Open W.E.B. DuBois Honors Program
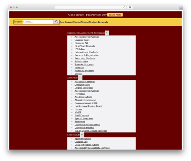The image size is (191, 161). tap(91, 131)
